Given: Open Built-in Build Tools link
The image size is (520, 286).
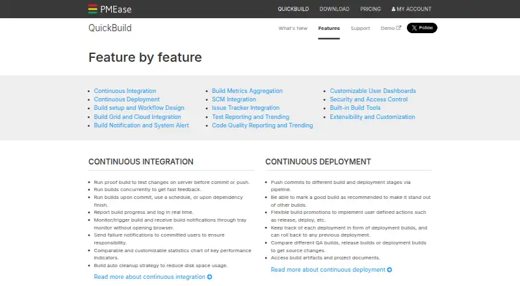Looking at the screenshot, I should [x=355, y=108].
